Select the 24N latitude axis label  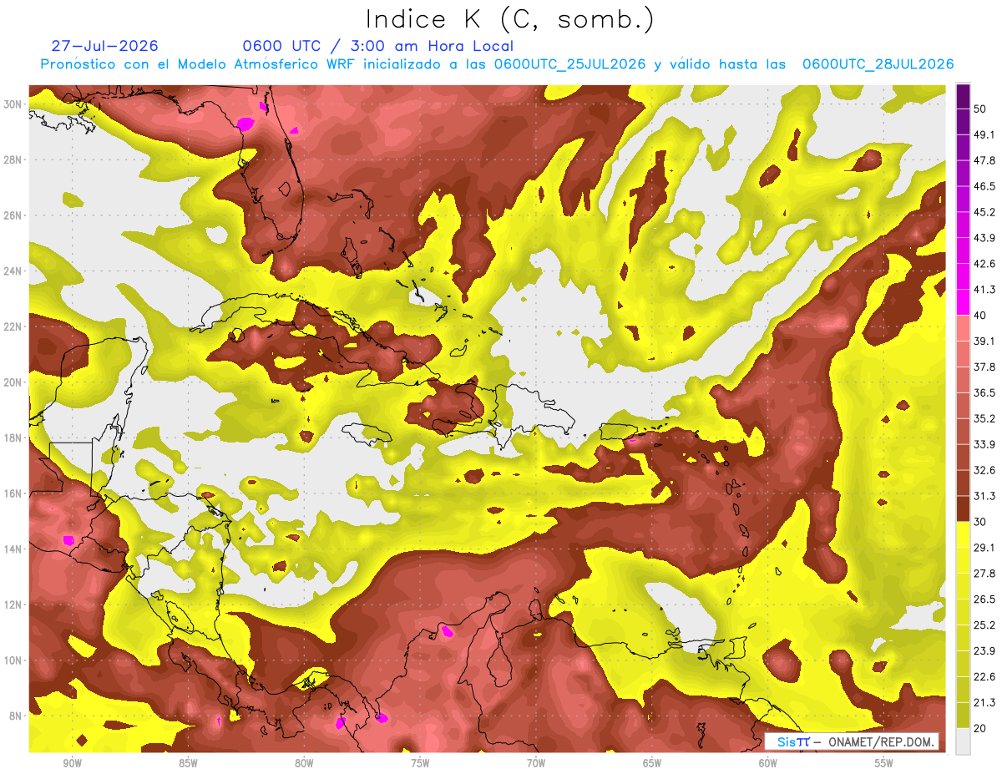tap(13, 271)
